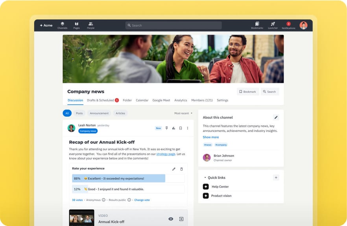Edit the About this channel description
The width and height of the screenshot is (347, 226).
coord(276,117)
